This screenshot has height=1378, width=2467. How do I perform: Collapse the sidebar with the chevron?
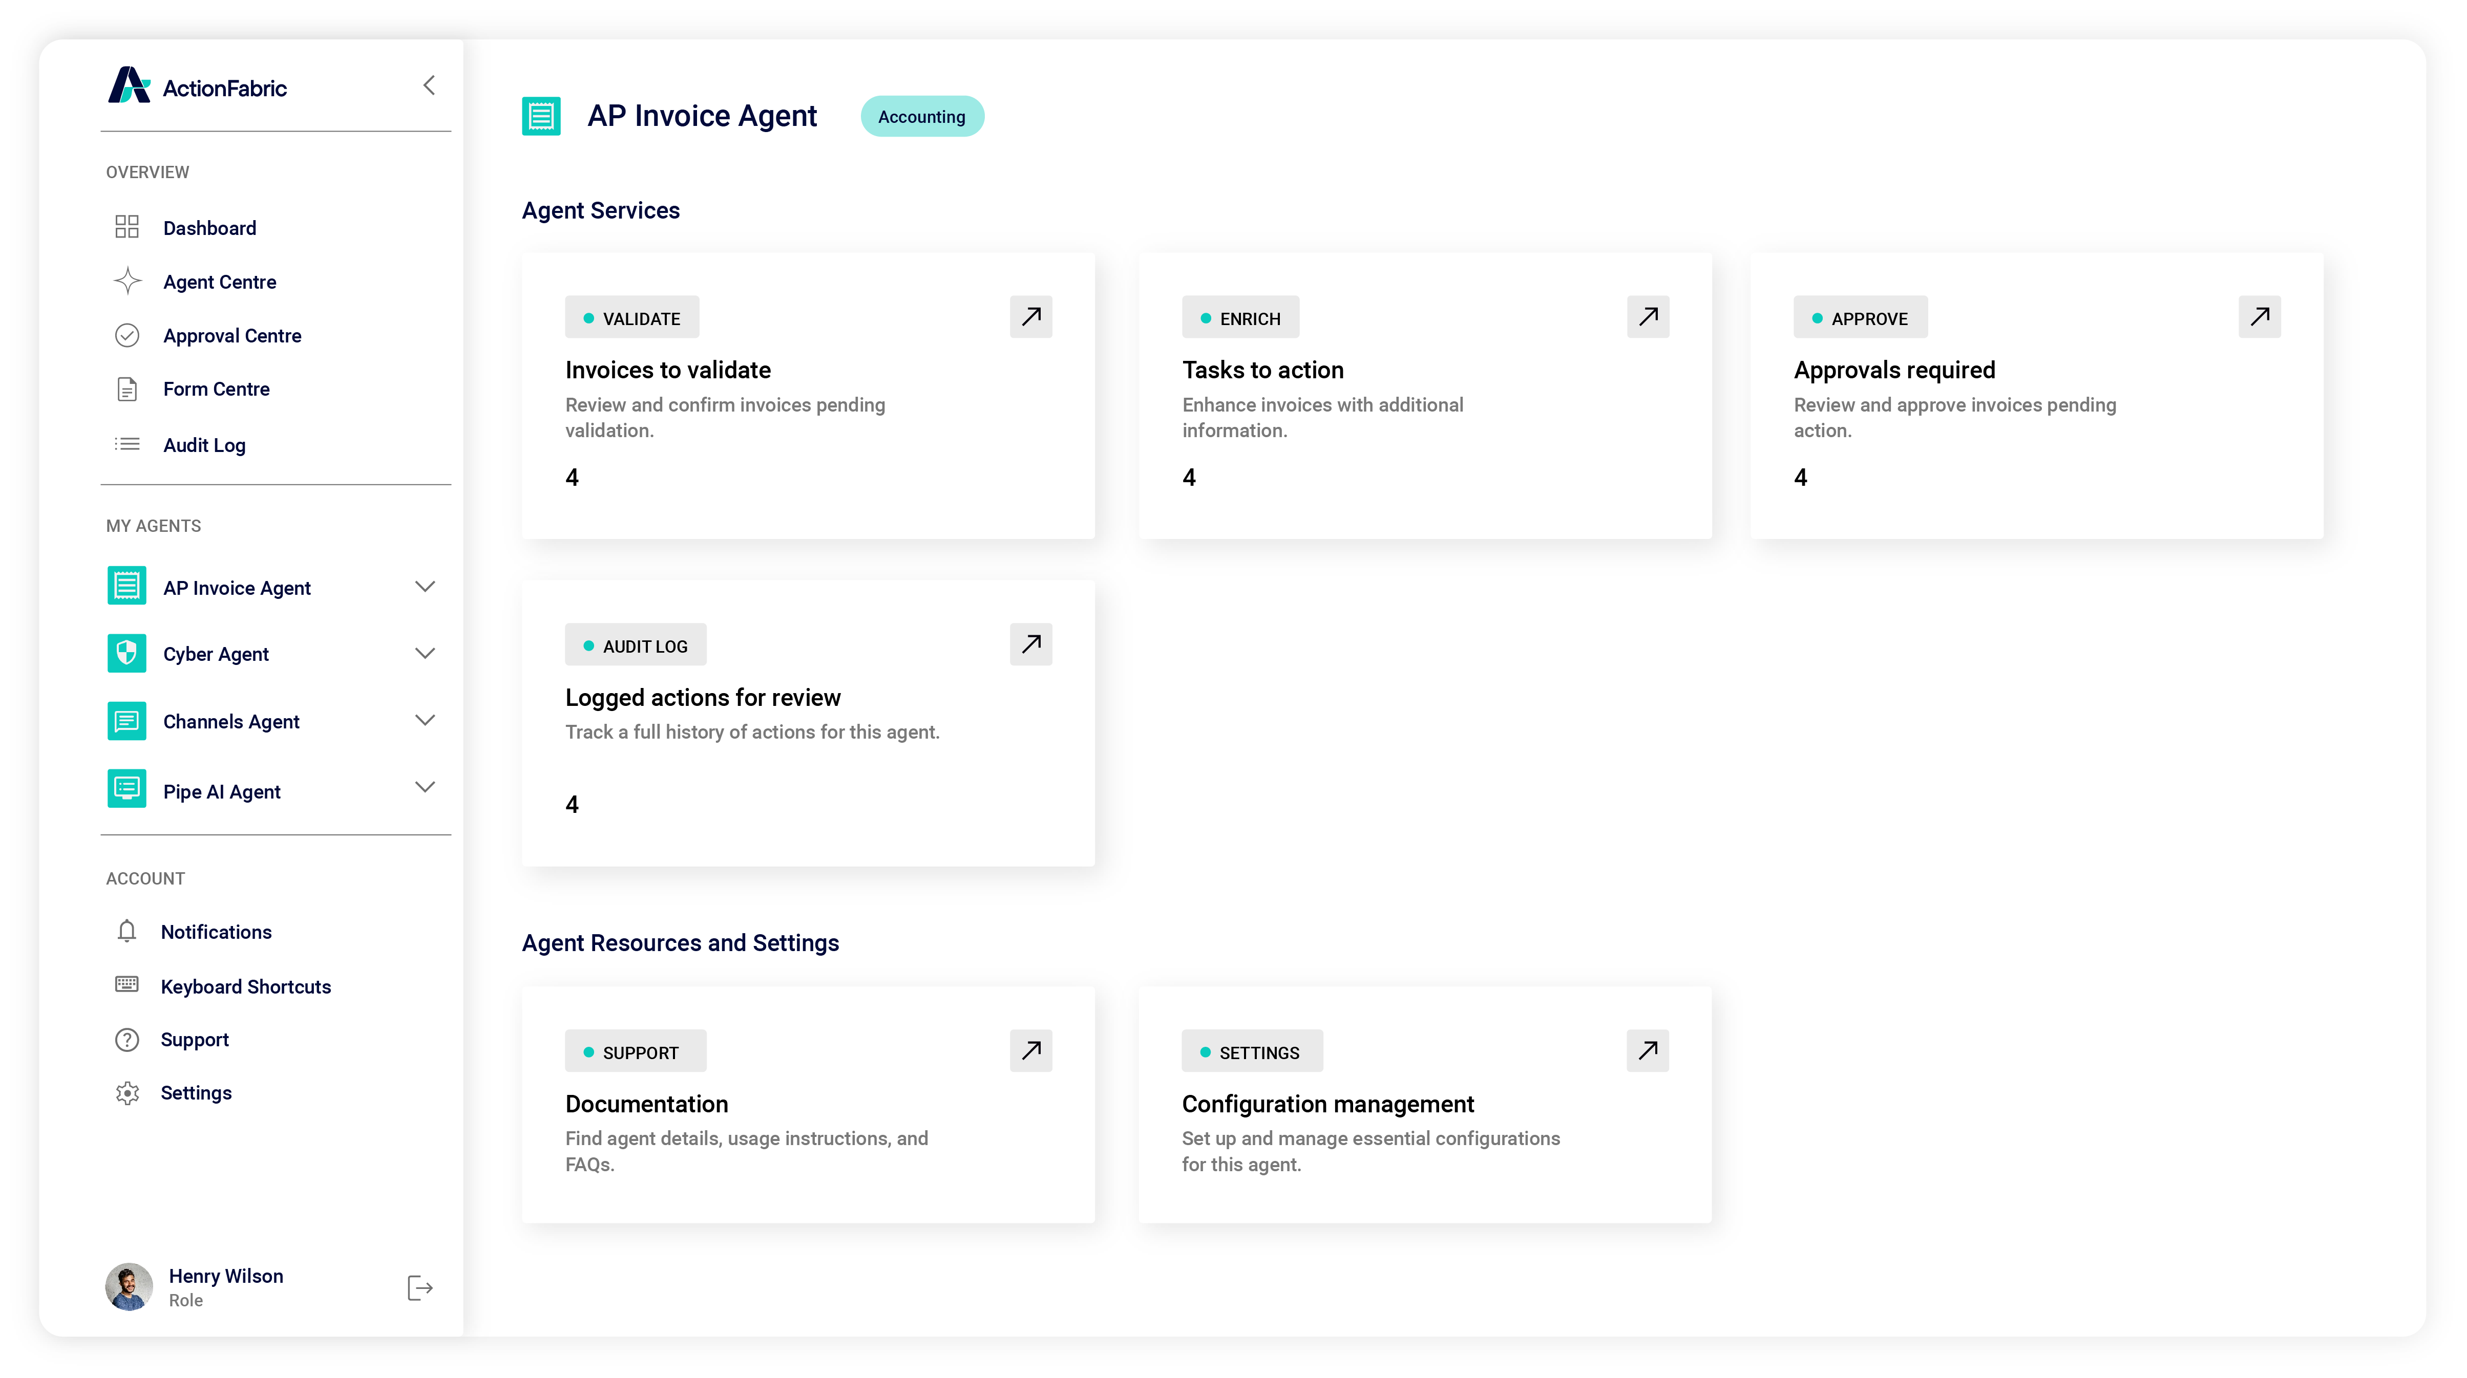click(428, 84)
